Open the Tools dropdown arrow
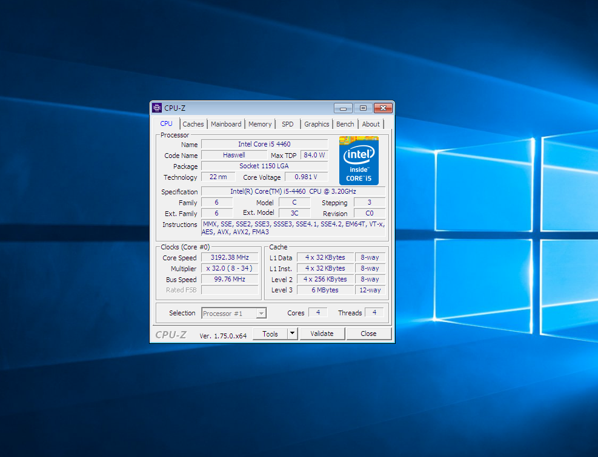 292,334
